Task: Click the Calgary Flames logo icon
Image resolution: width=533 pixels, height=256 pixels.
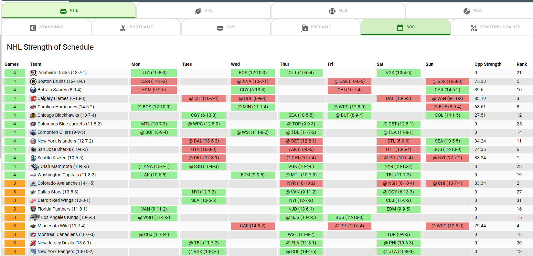Action: (x=33, y=99)
